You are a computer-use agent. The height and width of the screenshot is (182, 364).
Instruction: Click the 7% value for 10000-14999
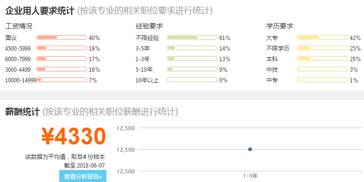tap(93, 80)
